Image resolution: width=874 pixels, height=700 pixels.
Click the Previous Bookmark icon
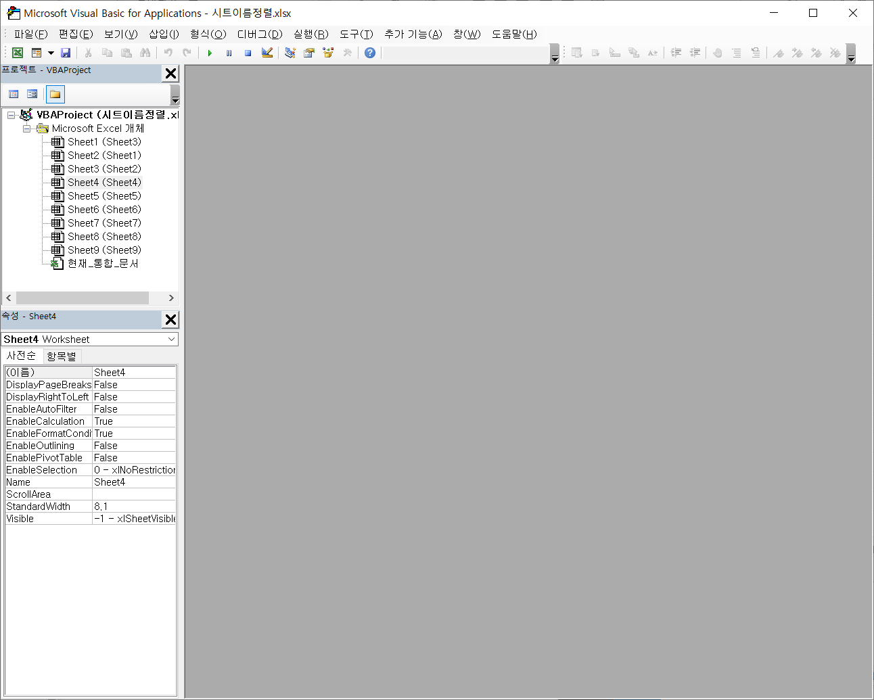tap(816, 53)
